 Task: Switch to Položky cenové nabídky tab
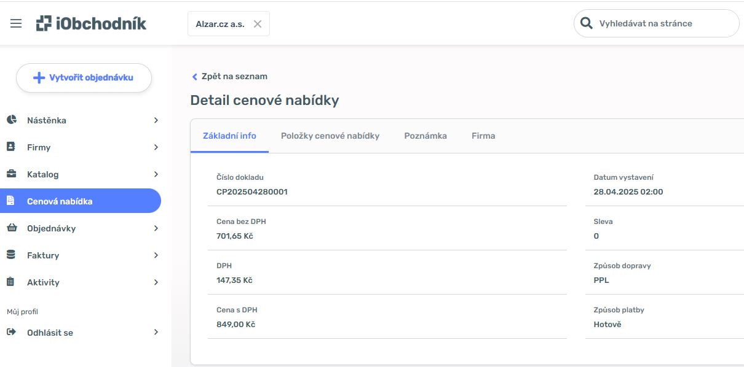coord(330,136)
